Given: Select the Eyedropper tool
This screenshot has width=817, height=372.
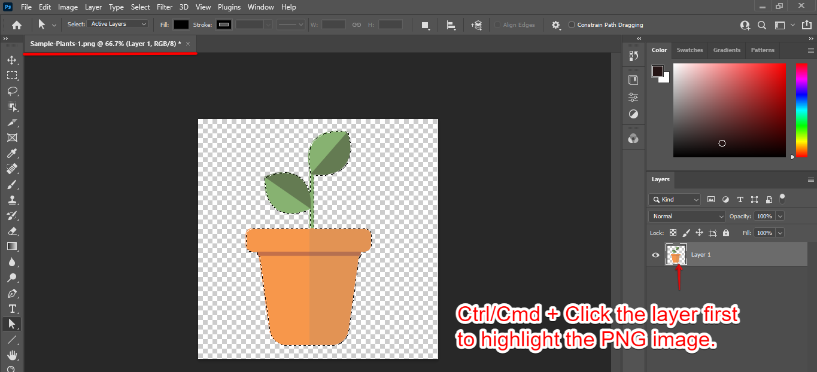Looking at the screenshot, I should coord(12,153).
